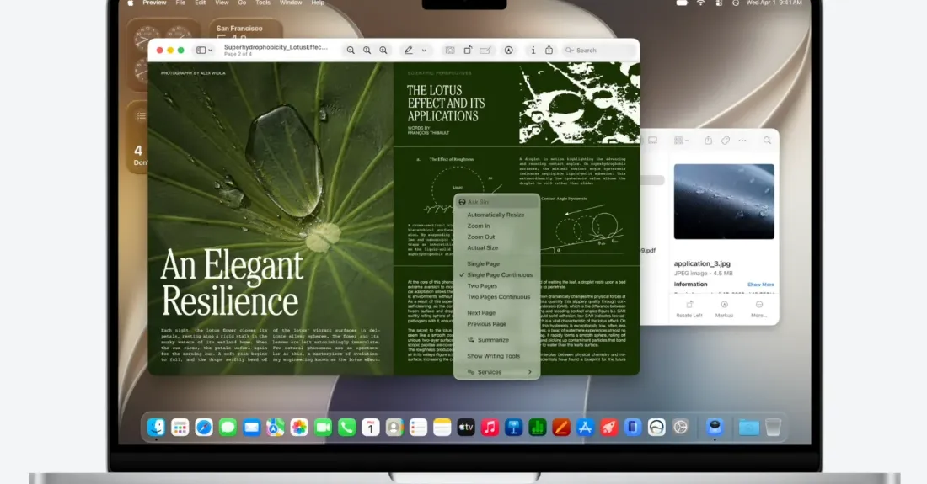This screenshot has height=484, width=927.
Task: Open Maps from the Dock
Action: (x=276, y=427)
